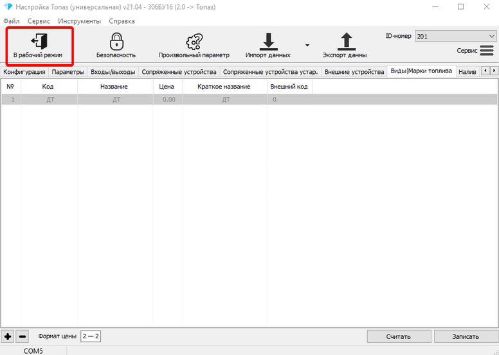Screen dimensions: 499x355
Task: Click COM5 in the status bar
Action: 33,351
